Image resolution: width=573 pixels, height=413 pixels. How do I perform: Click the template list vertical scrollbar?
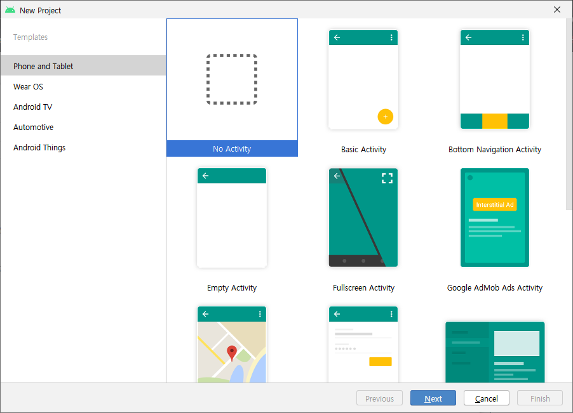(569, 114)
